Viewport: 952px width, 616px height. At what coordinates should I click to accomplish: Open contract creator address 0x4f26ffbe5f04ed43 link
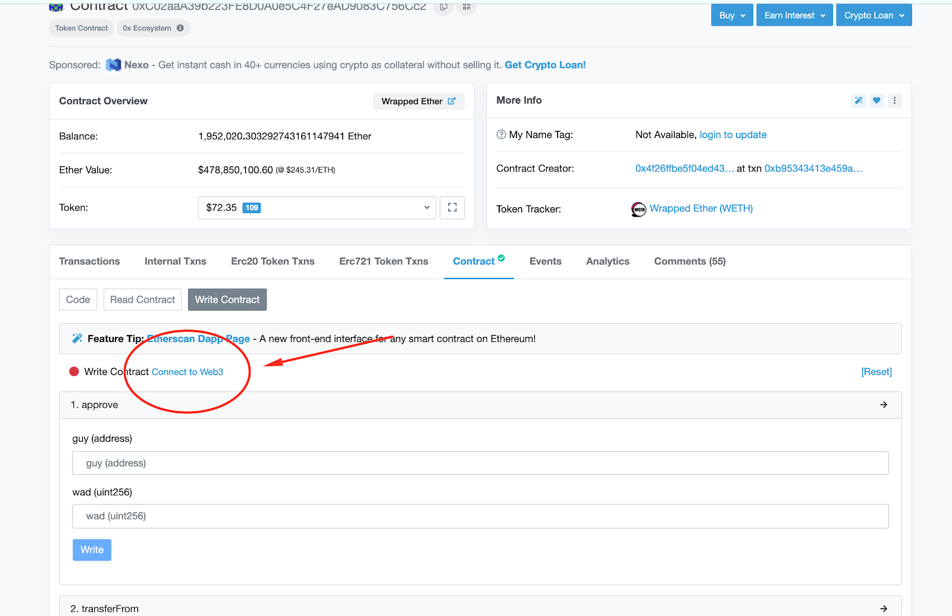tap(684, 168)
